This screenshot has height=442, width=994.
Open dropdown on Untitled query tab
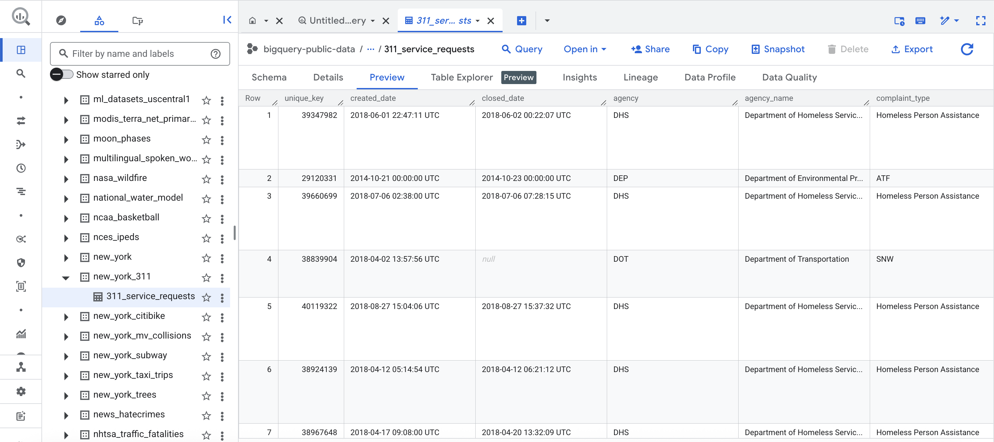click(x=372, y=21)
